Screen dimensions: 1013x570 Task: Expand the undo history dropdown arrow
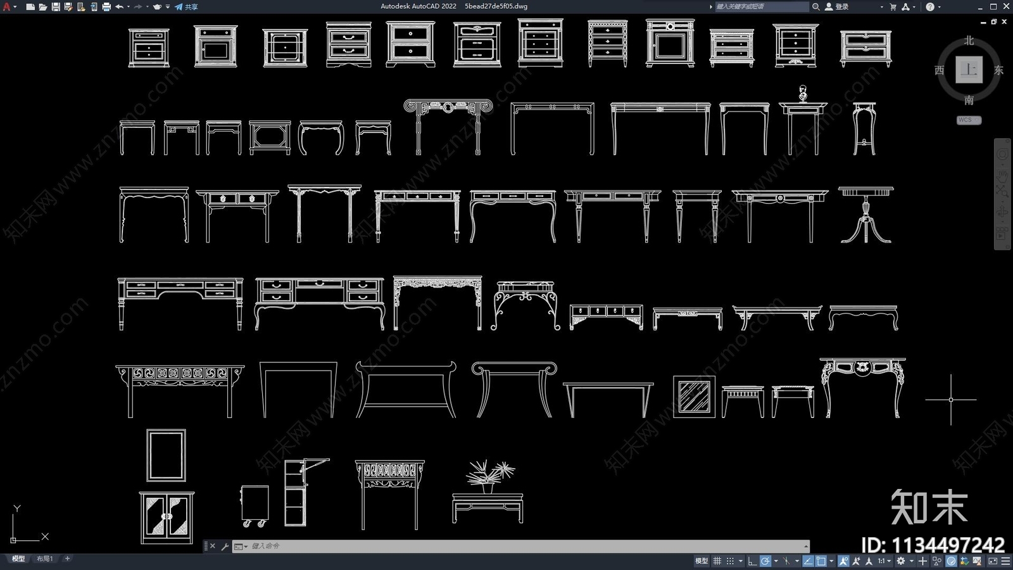(129, 6)
